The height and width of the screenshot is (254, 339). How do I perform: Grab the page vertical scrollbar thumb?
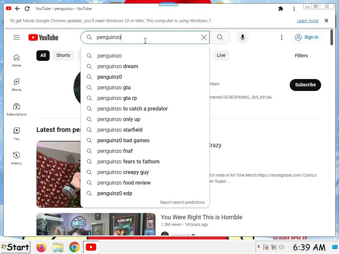click(x=332, y=37)
